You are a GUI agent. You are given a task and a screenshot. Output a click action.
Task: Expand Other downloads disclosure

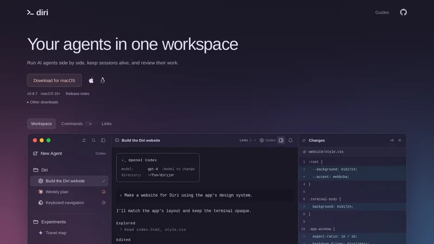[43, 102]
